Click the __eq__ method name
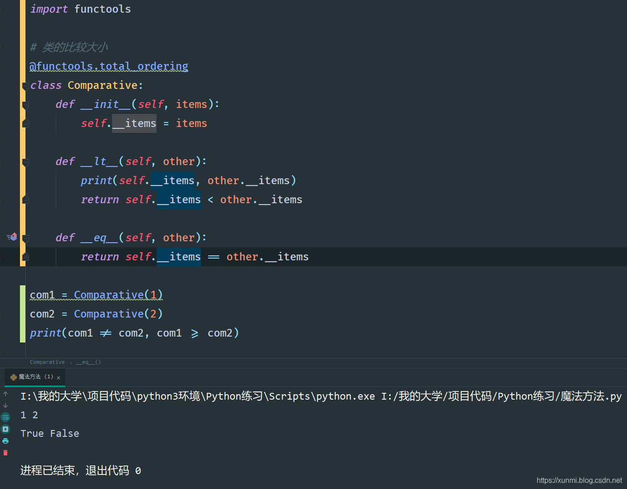The image size is (627, 489). [x=99, y=238]
